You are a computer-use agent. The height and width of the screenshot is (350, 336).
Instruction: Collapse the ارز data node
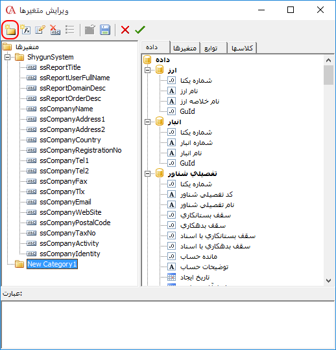[147, 70]
